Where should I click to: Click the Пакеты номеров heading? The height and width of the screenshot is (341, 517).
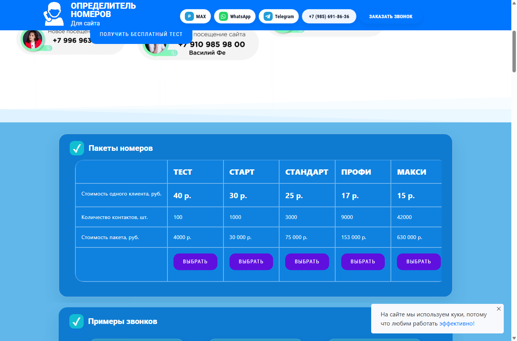(x=121, y=148)
